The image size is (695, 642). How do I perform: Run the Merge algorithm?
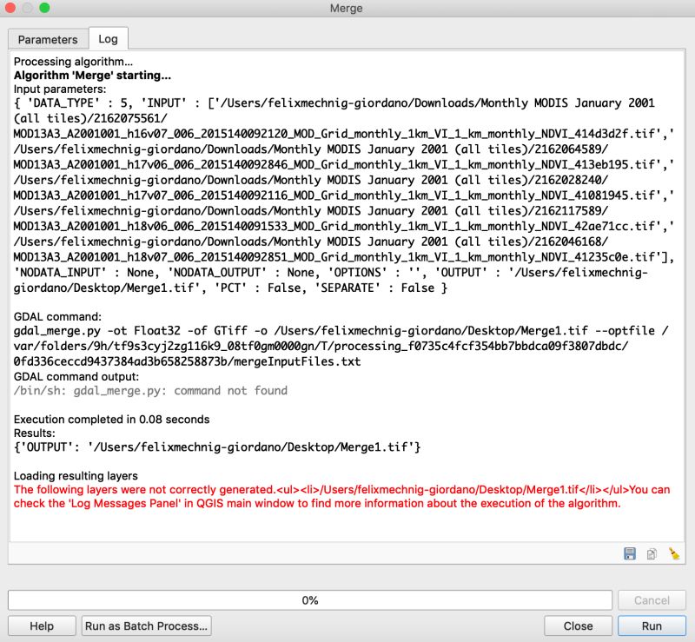(652, 625)
